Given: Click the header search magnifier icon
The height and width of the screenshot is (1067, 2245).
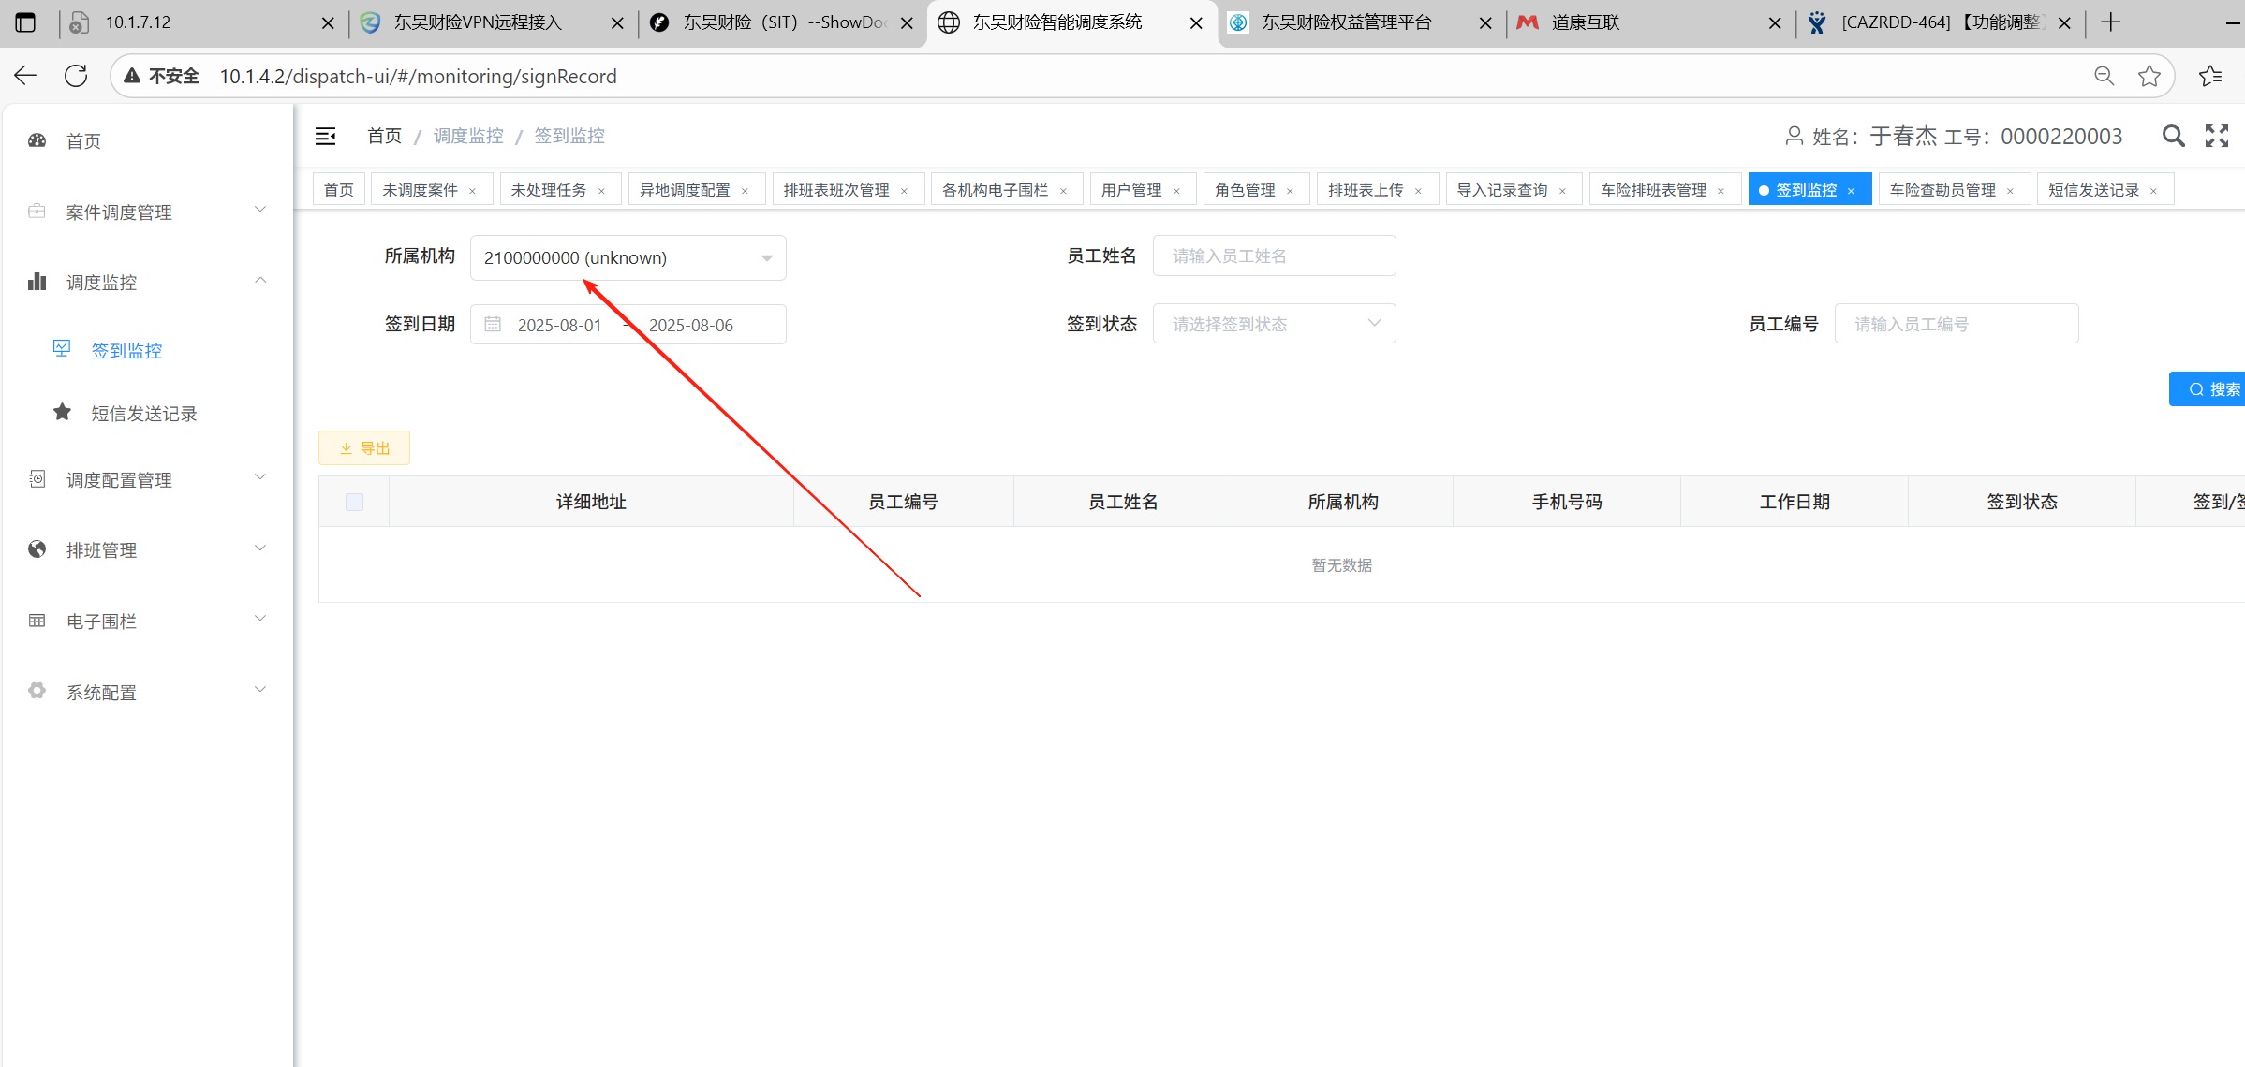Looking at the screenshot, I should (x=2173, y=137).
